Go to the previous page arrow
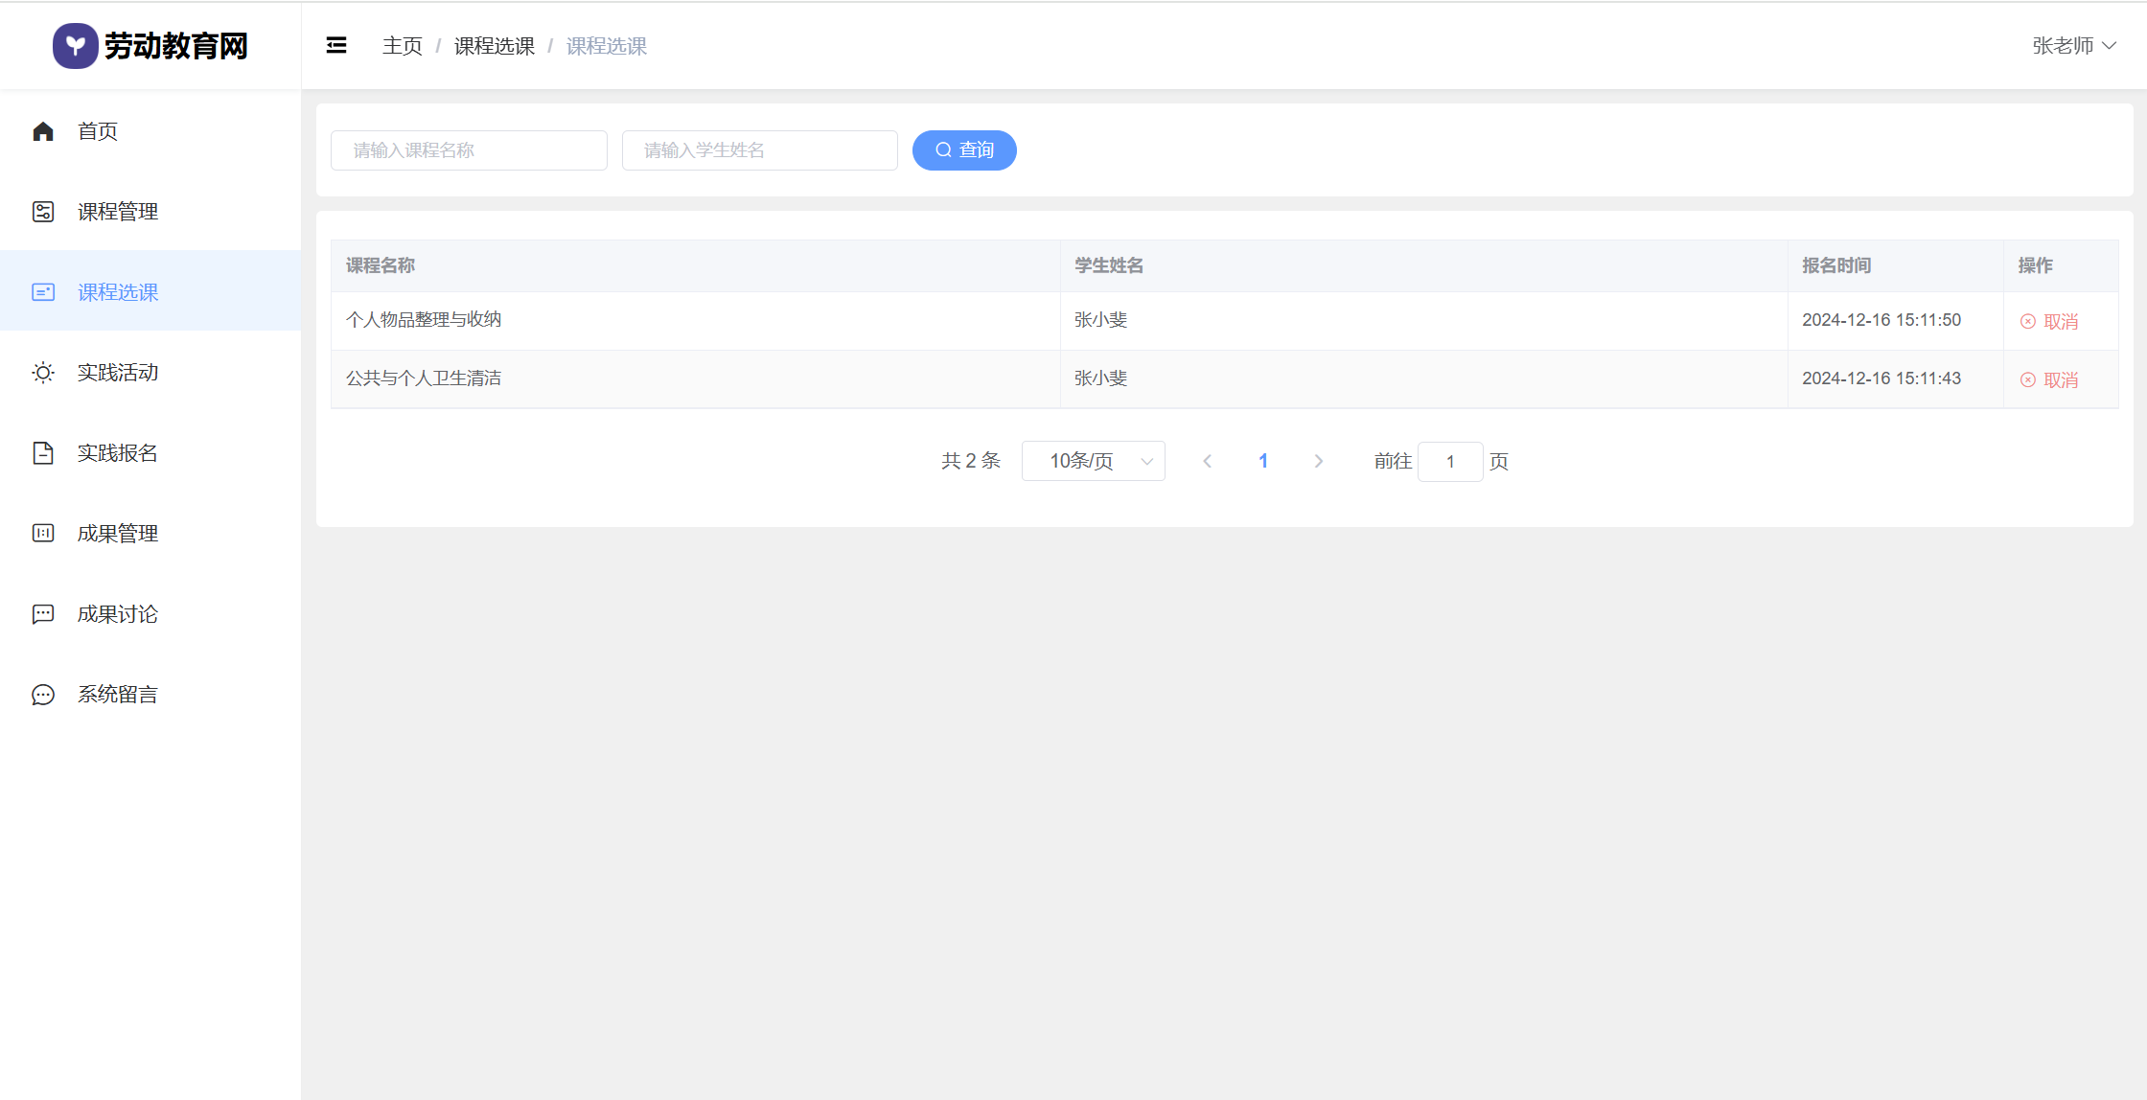2147x1100 pixels. coord(1208,461)
